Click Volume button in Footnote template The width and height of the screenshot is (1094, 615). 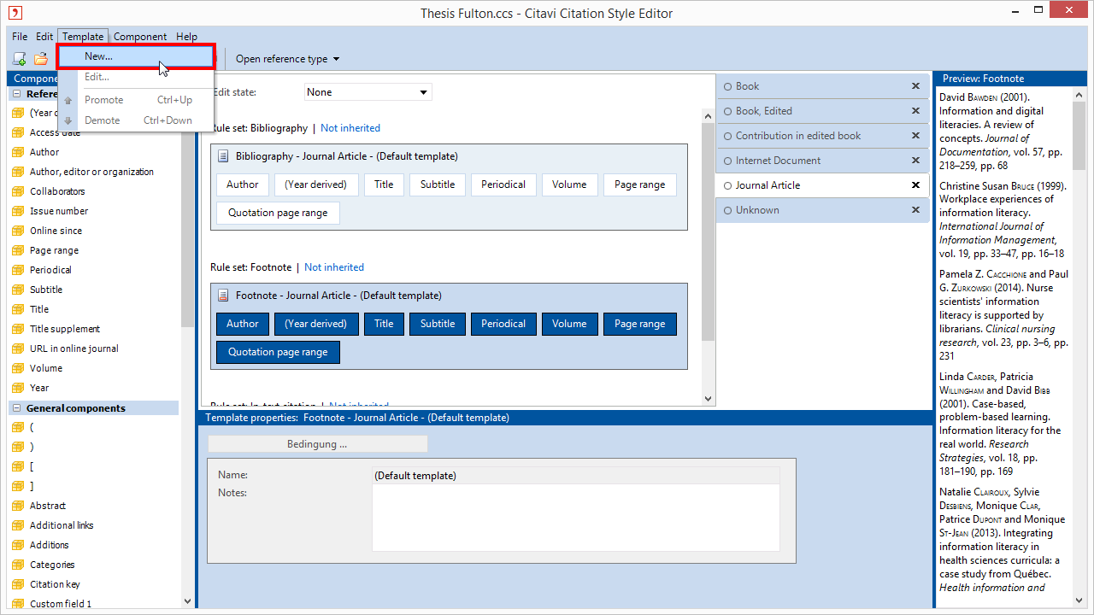[x=569, y=324]
